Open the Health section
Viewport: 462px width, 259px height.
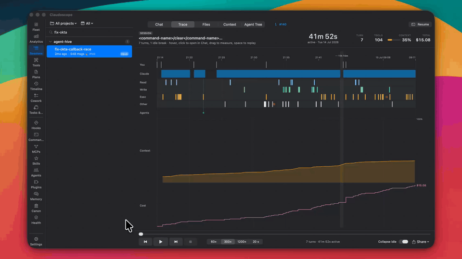(x=36, y=220)
